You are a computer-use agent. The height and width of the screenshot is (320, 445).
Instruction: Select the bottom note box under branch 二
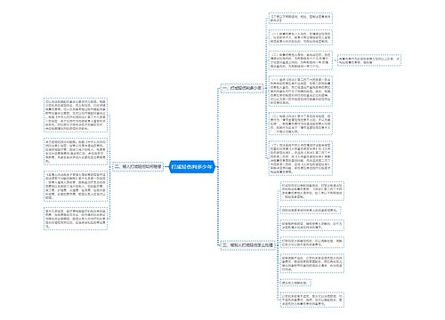coord(76,219)
